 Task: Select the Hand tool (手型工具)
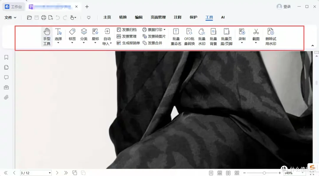[47, 37]
